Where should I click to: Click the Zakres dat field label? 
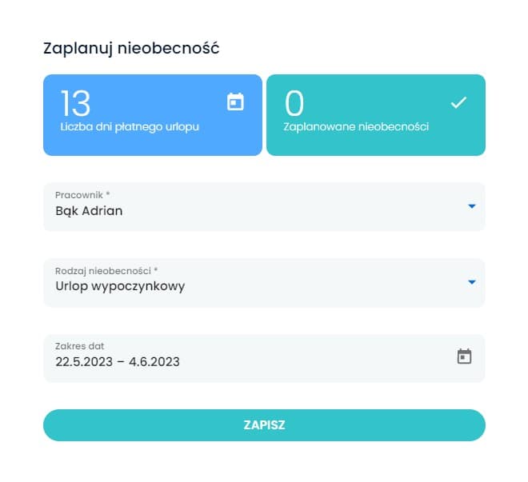(79, 346)
